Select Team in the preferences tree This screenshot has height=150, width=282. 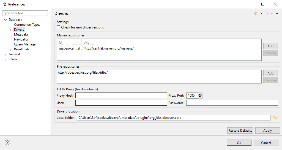pos(13,59)
